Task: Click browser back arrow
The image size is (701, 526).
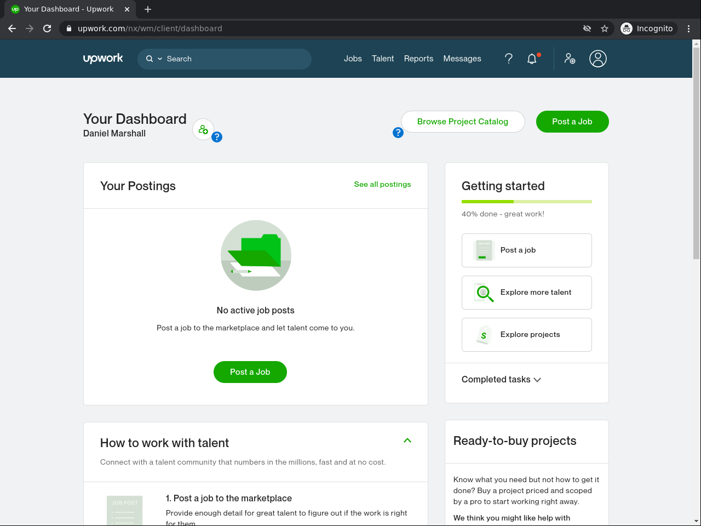Action: click(x=12, y=28)
